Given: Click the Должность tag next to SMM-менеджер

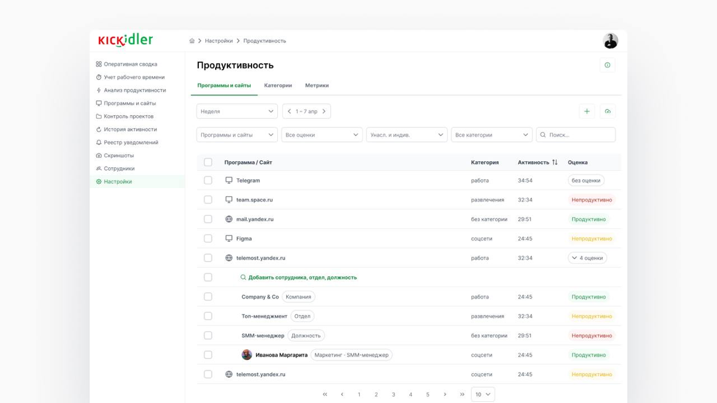Looking at the screenshot, I should tap(306, 336).
